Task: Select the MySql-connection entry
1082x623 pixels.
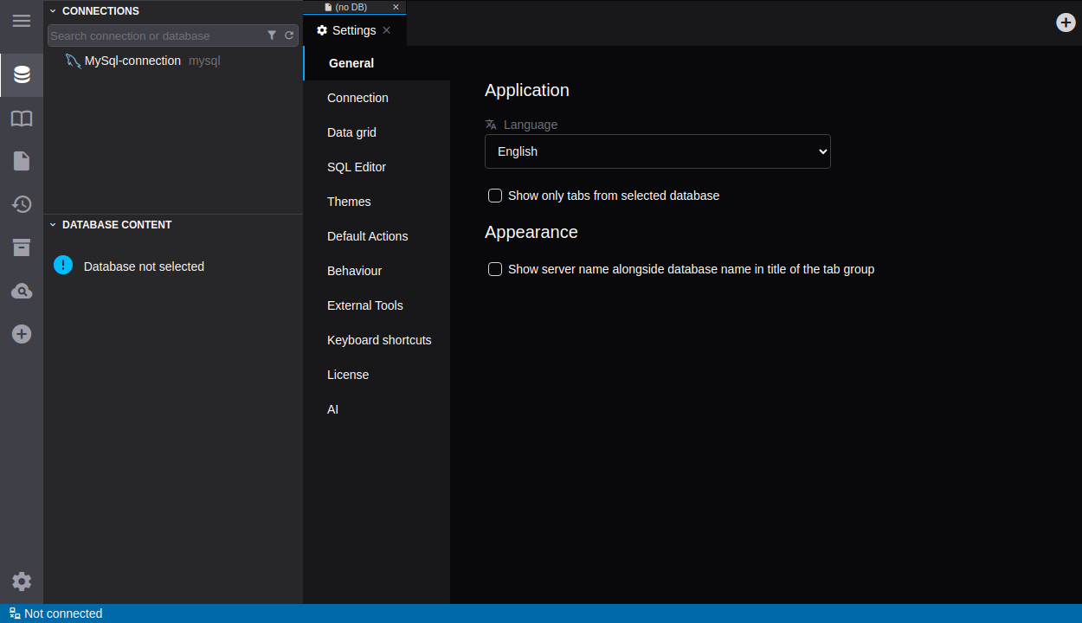Action: pos(132,61)
